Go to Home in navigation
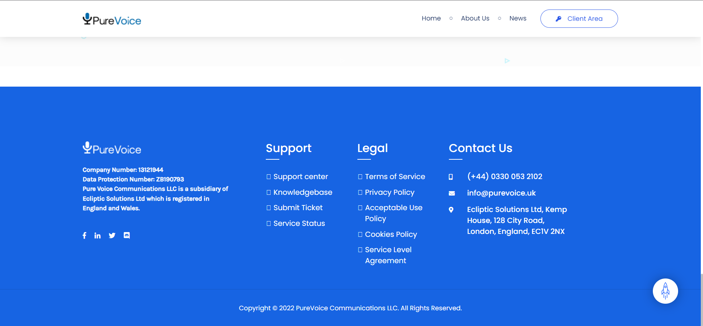Viewport: 703px width, 326px height. point(431,18)
